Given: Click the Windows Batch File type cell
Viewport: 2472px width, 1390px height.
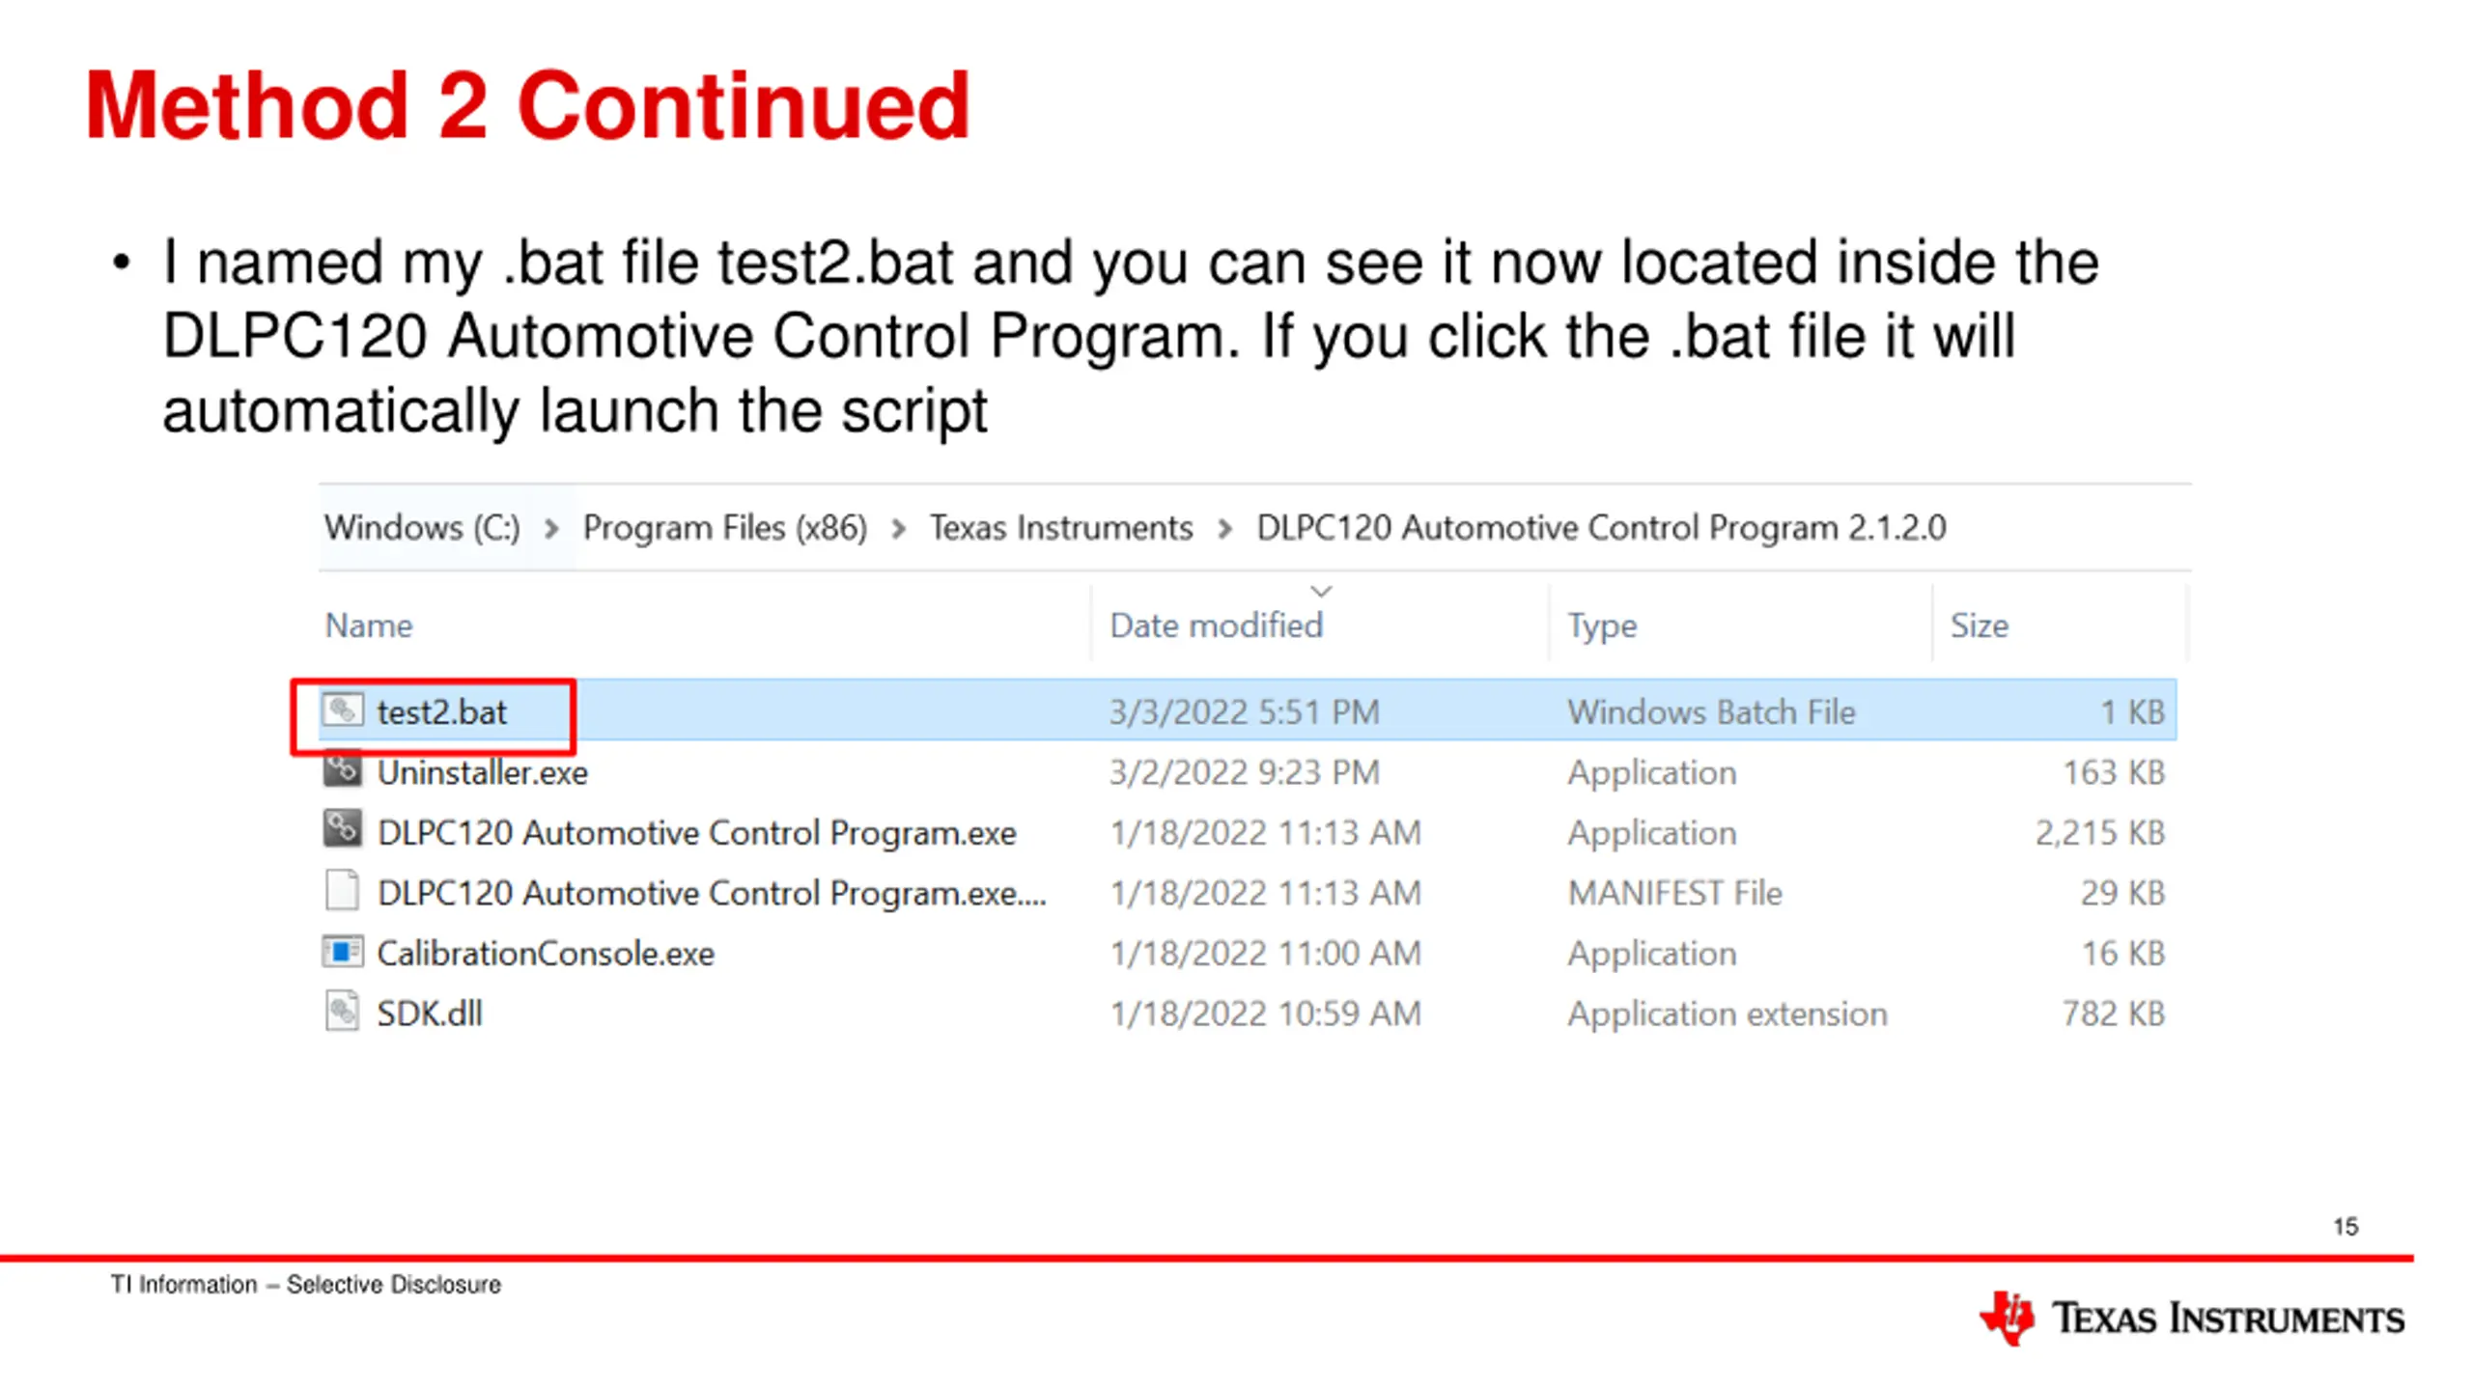Looking at the screenshot, I should (x=1711, y=712).
